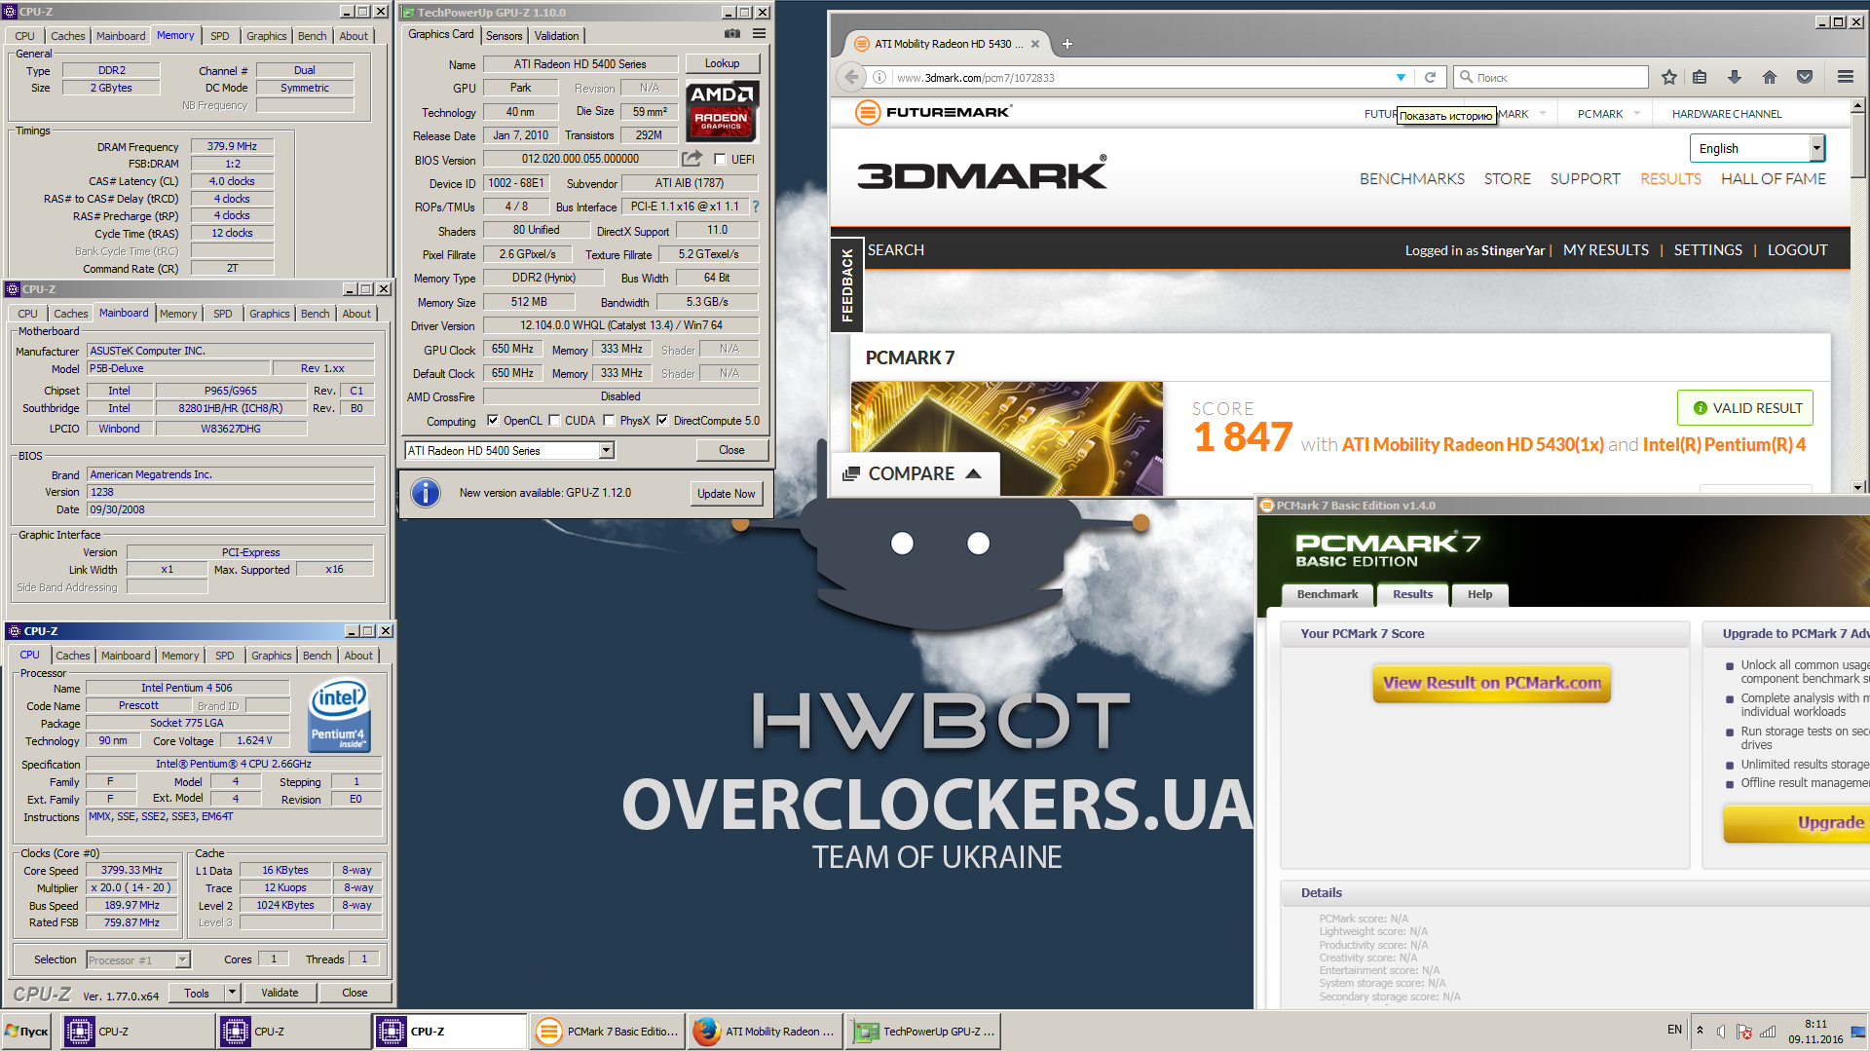Open the Bench tab in bottom CPU-Z window
1870x1052 pixels.
317,656
